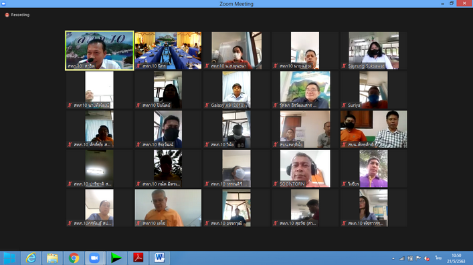Viewport: 473px width, 265px height.
Task: Open File Explorer in the taskbar
Action: point(52,258)
